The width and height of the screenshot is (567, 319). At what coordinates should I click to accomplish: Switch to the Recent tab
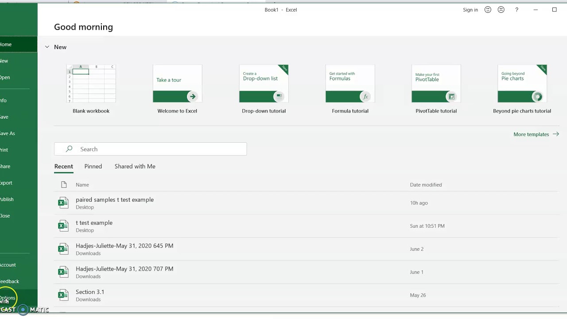(x=64, y=166)
